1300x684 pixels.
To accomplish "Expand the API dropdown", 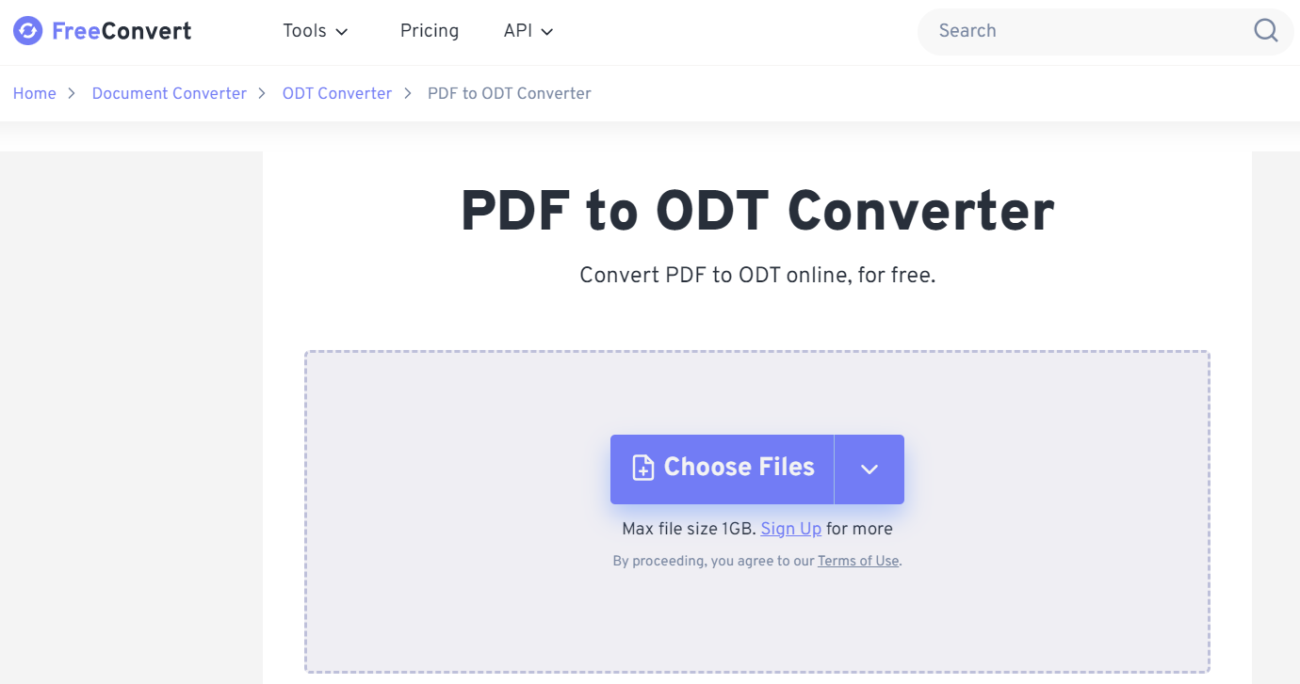I will click(x=527, y=30).
